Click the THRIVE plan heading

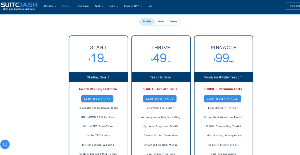pyautogui.click(x=161, y=47)
